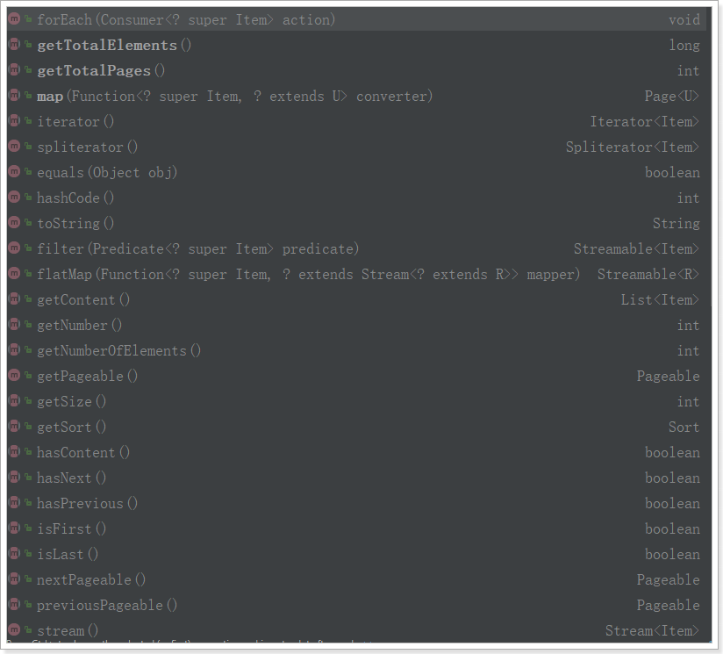
Task: Click the method icon beside forEach
Action: (x=15, y=19)
